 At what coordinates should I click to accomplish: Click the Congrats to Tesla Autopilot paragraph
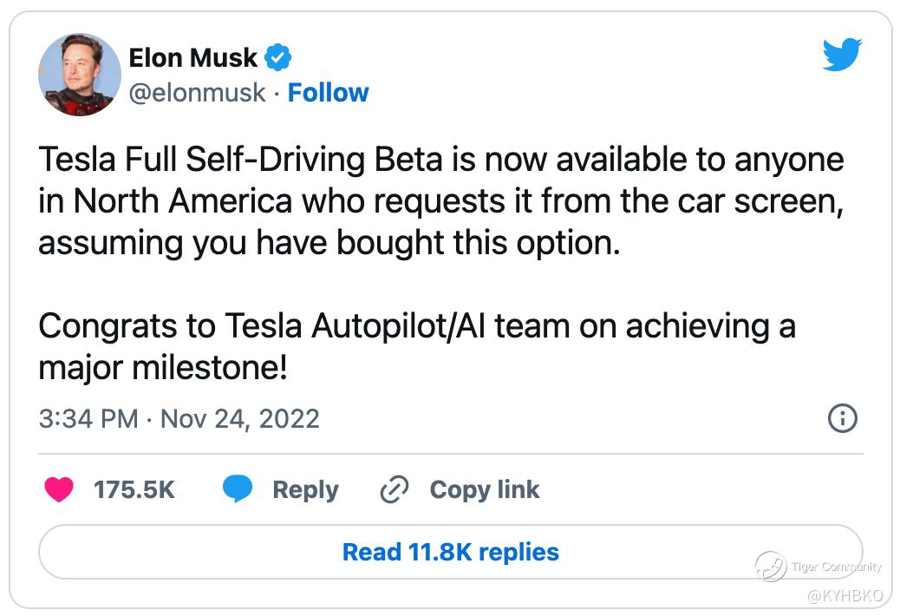coord(416,347)
